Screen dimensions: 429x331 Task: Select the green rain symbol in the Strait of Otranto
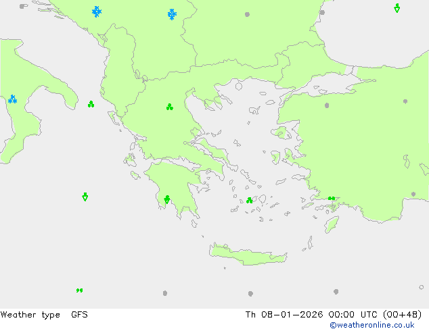point(91,104)
